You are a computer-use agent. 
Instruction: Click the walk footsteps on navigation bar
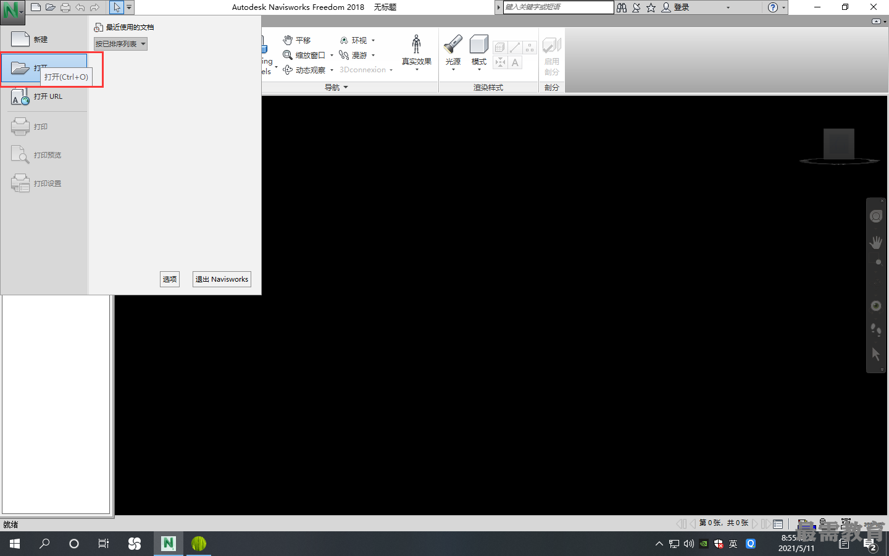[875, 329]
